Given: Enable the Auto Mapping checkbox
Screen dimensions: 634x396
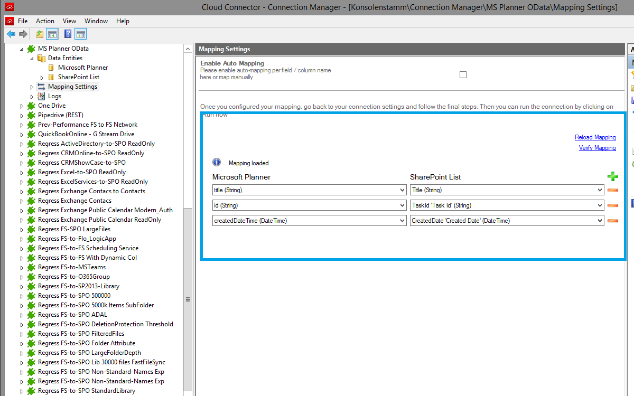Looking at the screenshot, I should (463, 75).
